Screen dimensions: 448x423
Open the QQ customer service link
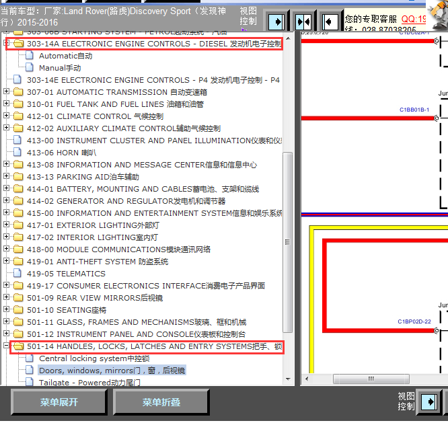coord(414,19)
